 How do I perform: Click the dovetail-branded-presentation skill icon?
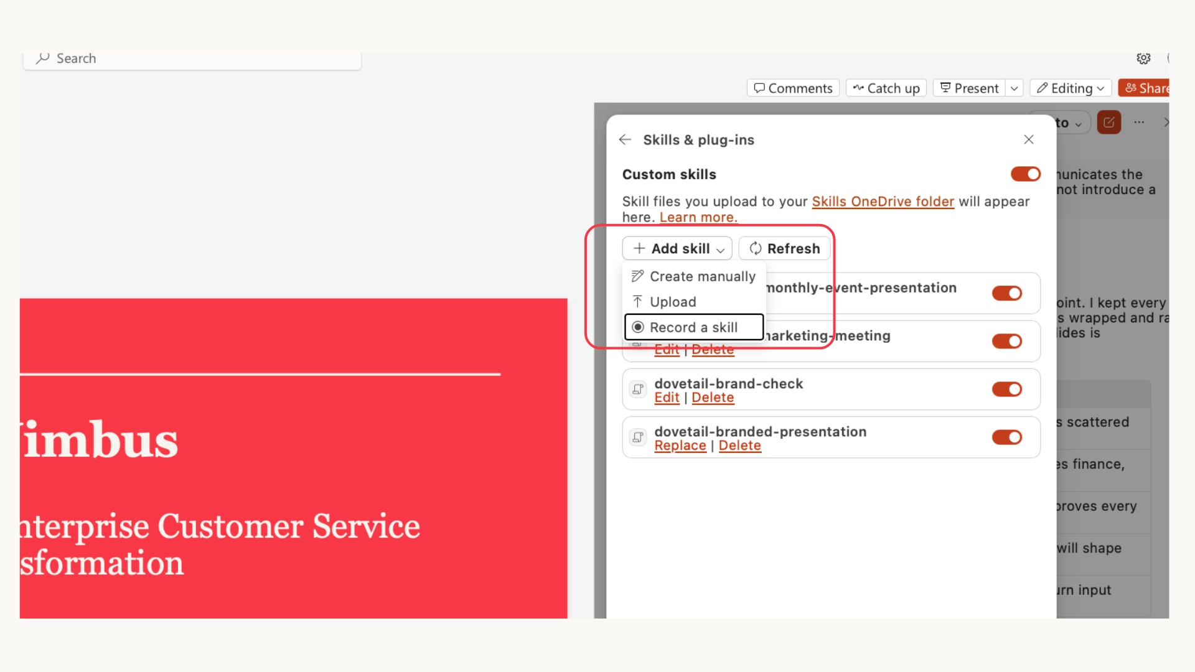638,437
